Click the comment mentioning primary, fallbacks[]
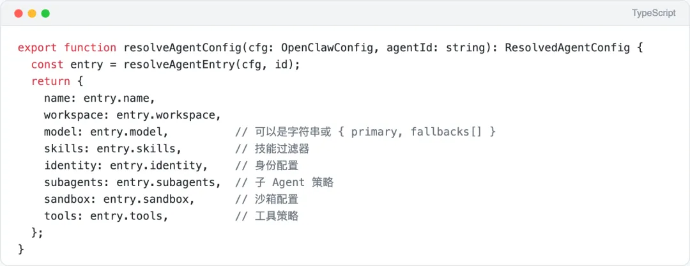The image size is (690, 266). pyautogui.click(x=365, y=132)
